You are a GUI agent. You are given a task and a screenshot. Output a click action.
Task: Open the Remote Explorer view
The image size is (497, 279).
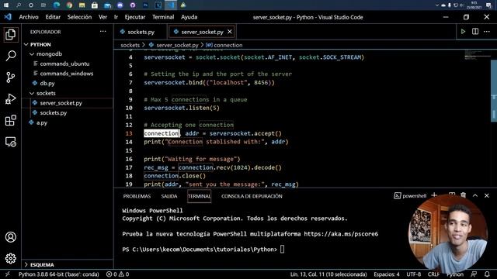click(x=10, y=142)
